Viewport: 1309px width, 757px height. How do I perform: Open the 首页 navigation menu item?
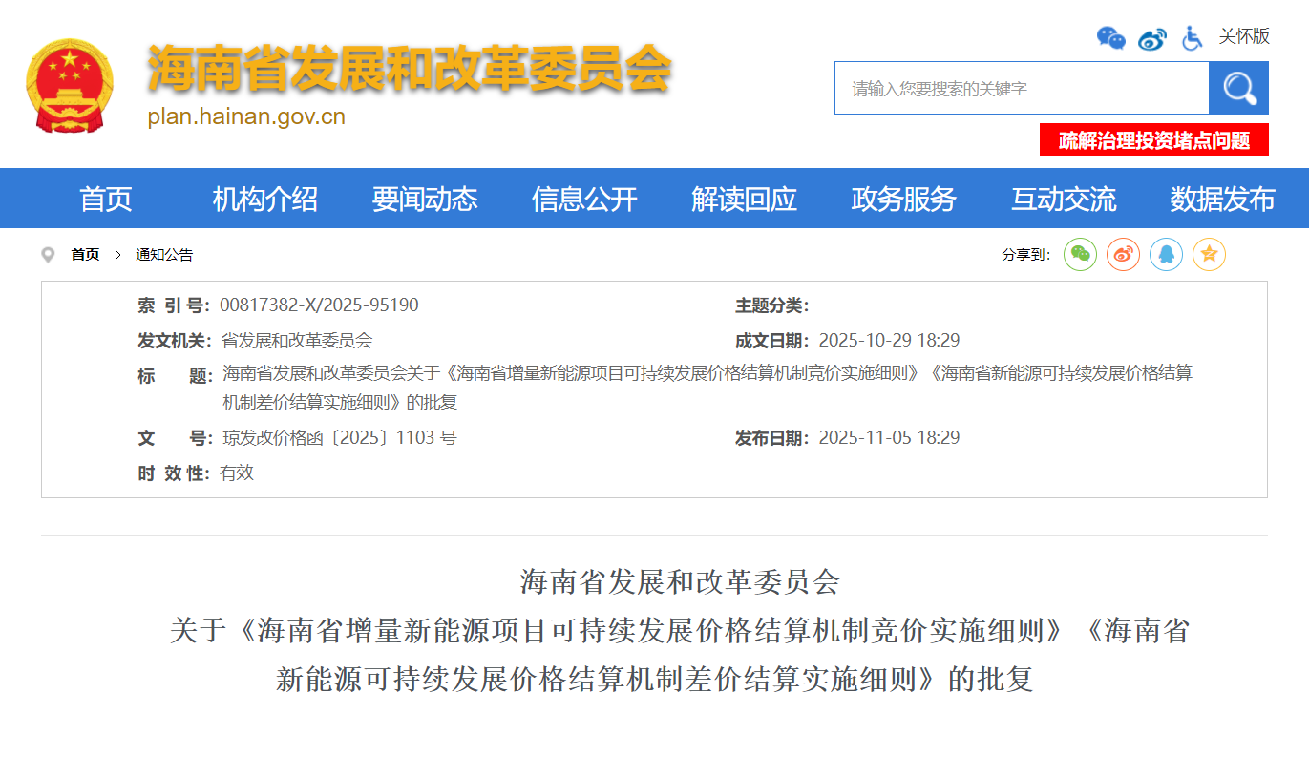point(106,200)
